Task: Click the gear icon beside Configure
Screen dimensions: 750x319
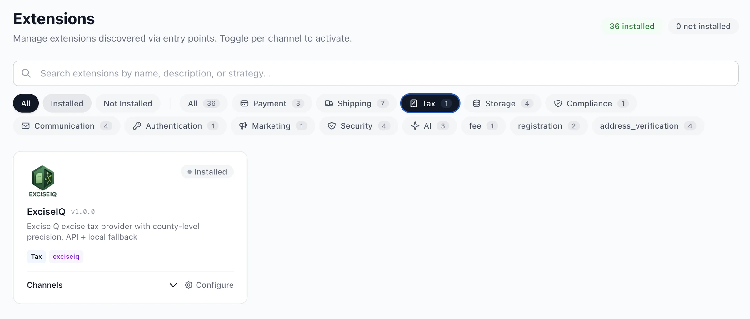Action: (188, 285)
